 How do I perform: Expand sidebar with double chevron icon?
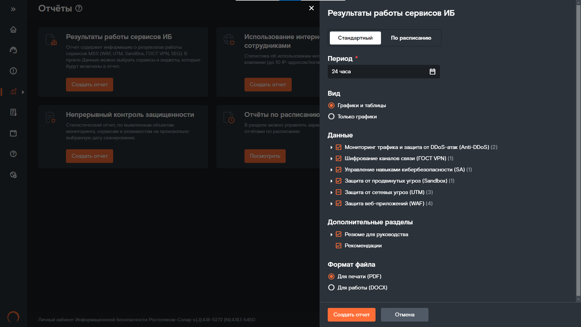click(x=13, y=9)
